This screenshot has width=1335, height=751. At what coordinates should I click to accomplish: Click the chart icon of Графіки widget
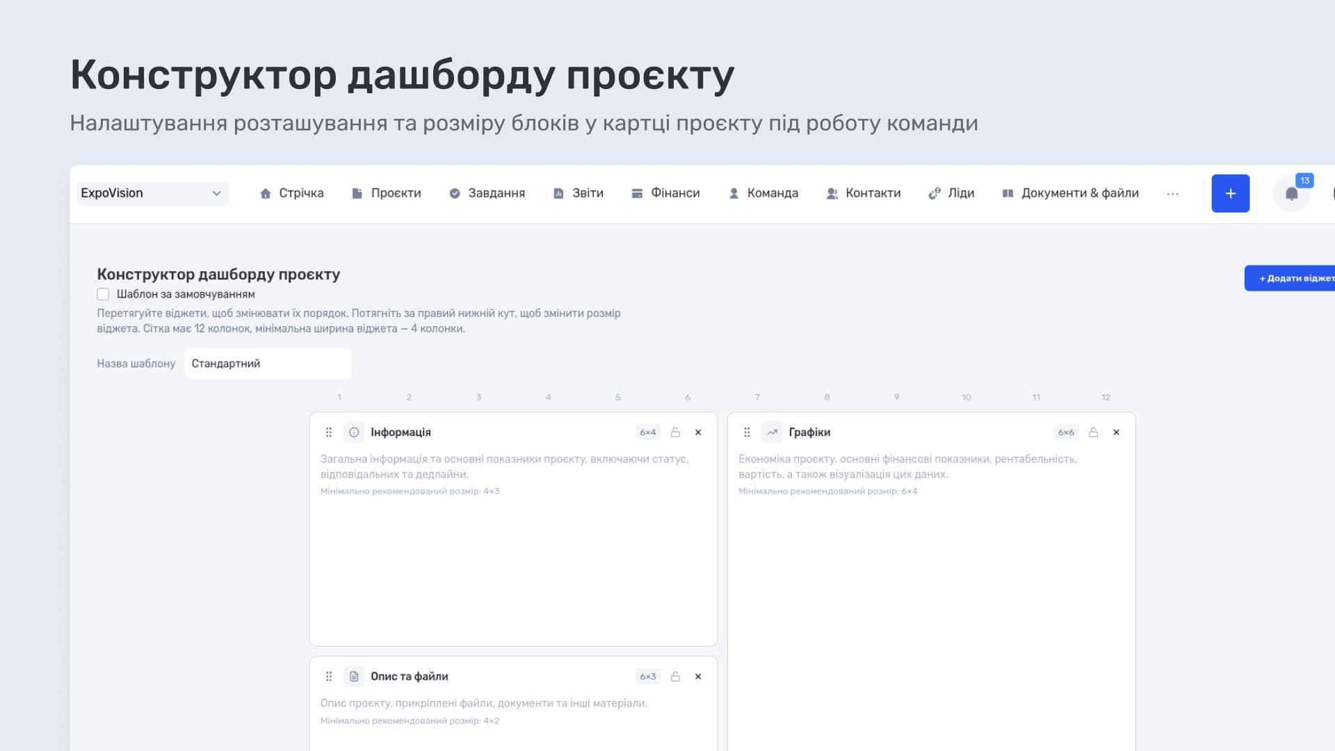tap(772, 433)
